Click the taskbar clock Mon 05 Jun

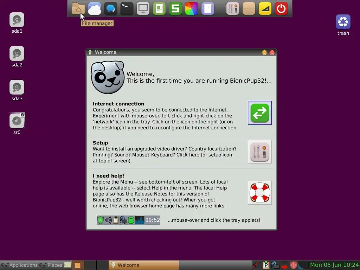pos(334,265)
